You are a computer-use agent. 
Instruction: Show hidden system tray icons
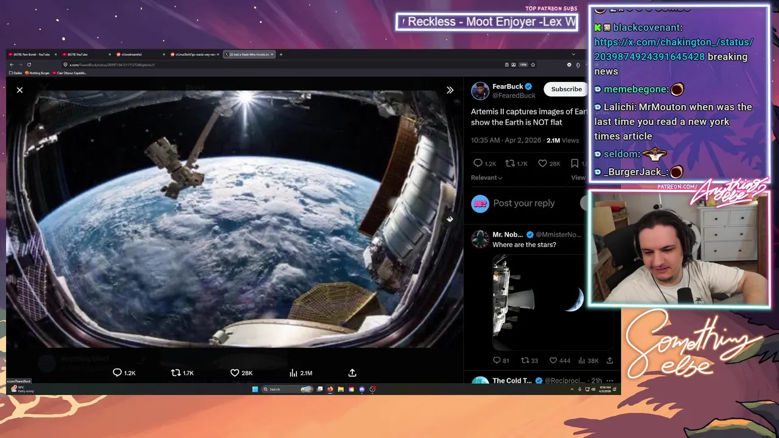tap(571, 389)
